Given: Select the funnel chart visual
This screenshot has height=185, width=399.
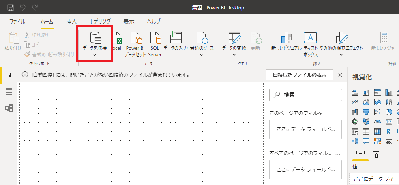Looking at the screenshot, I should pyautogui.click(x=366, y=112).
